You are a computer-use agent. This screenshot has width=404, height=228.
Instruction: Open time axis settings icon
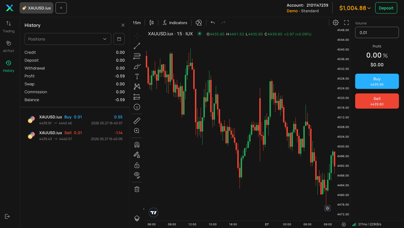(x=344, y=224)
